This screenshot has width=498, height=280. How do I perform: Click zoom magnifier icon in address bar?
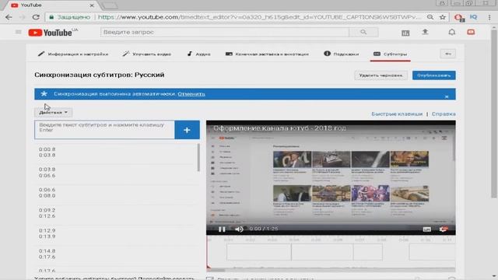tap(430, 17)
